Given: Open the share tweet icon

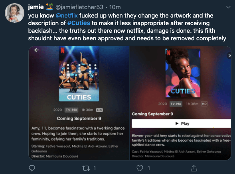Looking at the screenshot, I should (x=194, y=168).
